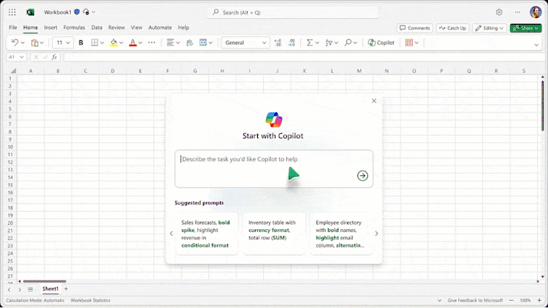Switch to the Data tab
Screen dimensions: 548x308
coord(96,27)
